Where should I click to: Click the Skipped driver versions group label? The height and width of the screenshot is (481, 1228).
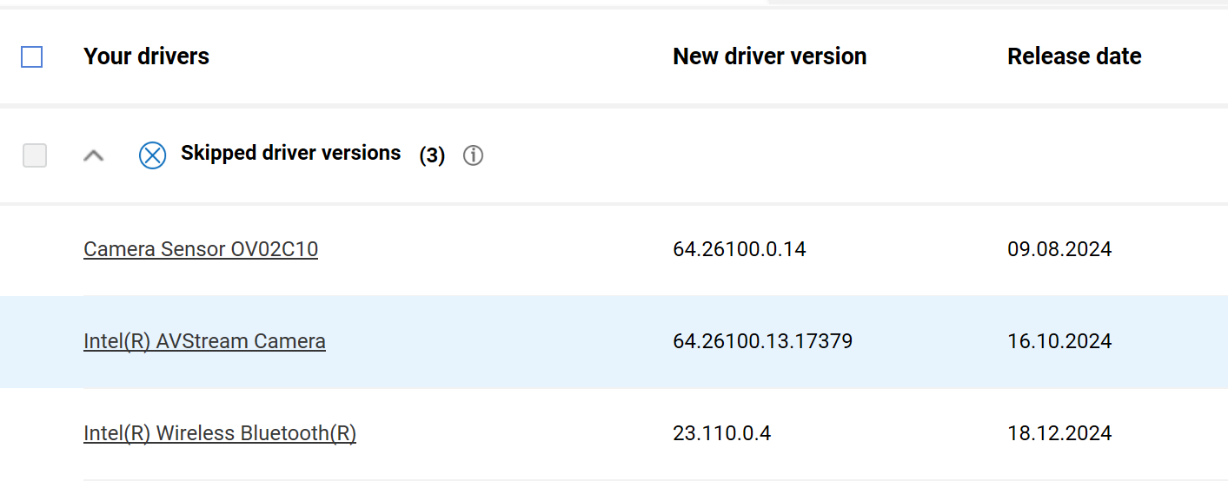[x=290, y=154]
